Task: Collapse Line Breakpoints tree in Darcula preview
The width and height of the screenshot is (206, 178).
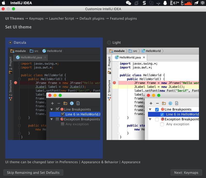Action: point(52,109)
